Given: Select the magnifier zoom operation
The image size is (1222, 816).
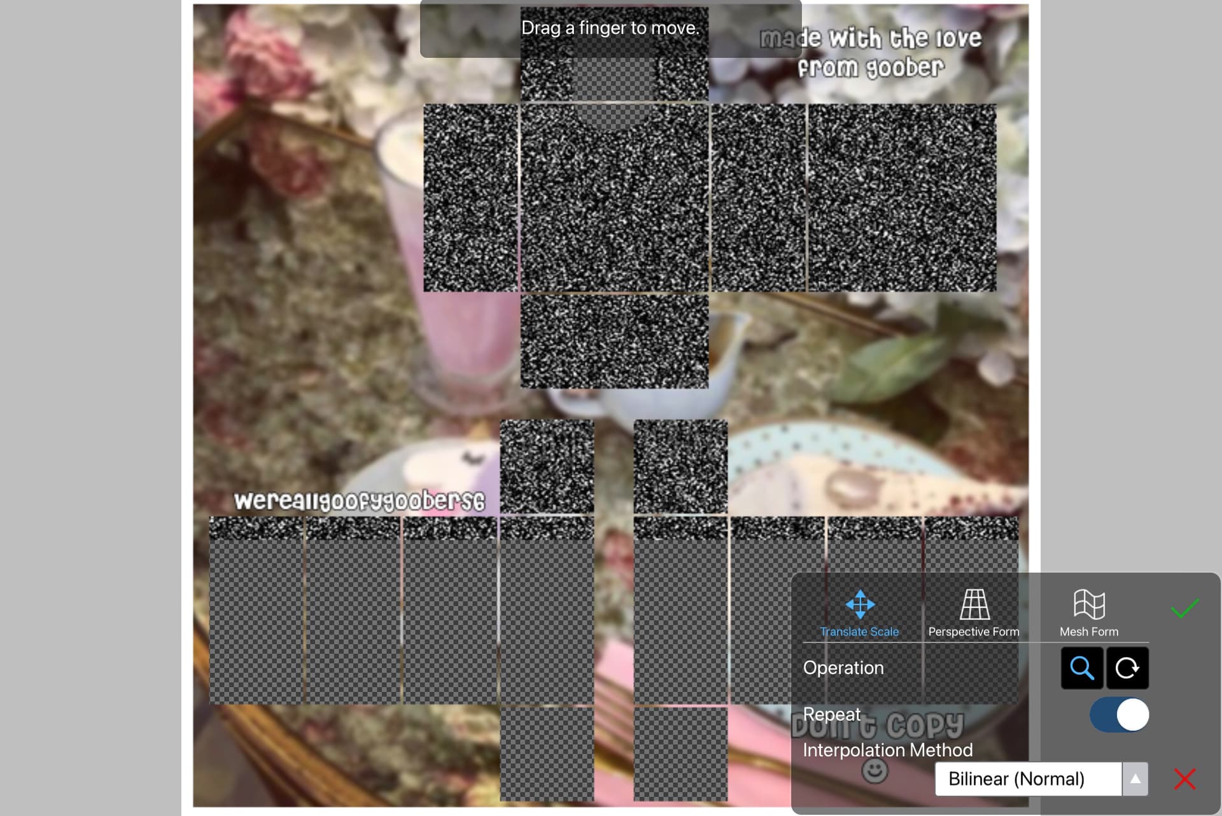Looking at the screenshot, I should 1082,668.
